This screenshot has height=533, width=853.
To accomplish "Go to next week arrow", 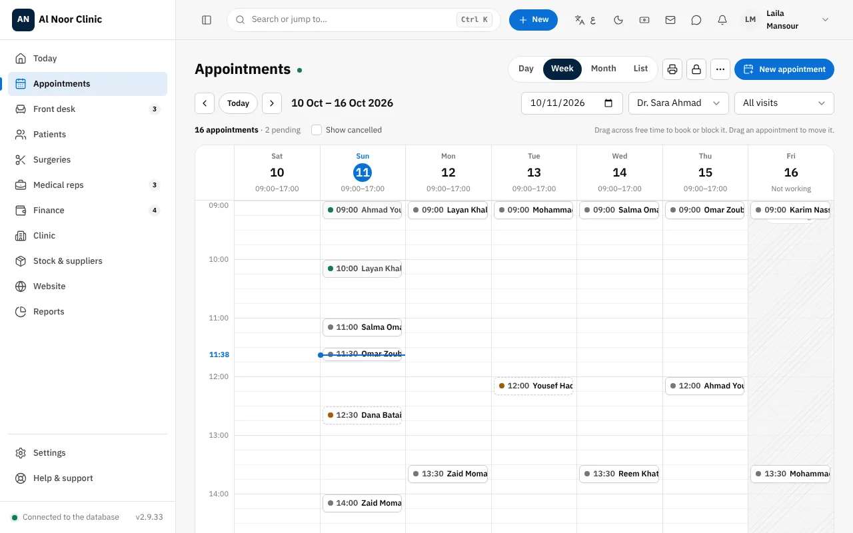I will (272, 103).
